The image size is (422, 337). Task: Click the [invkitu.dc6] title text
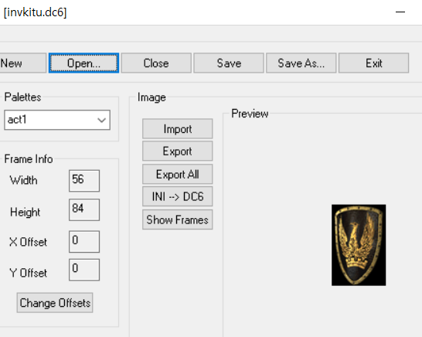tap(36, 12)
